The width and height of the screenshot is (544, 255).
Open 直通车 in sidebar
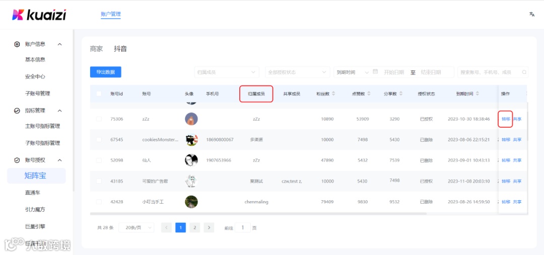tap(32, 193)
